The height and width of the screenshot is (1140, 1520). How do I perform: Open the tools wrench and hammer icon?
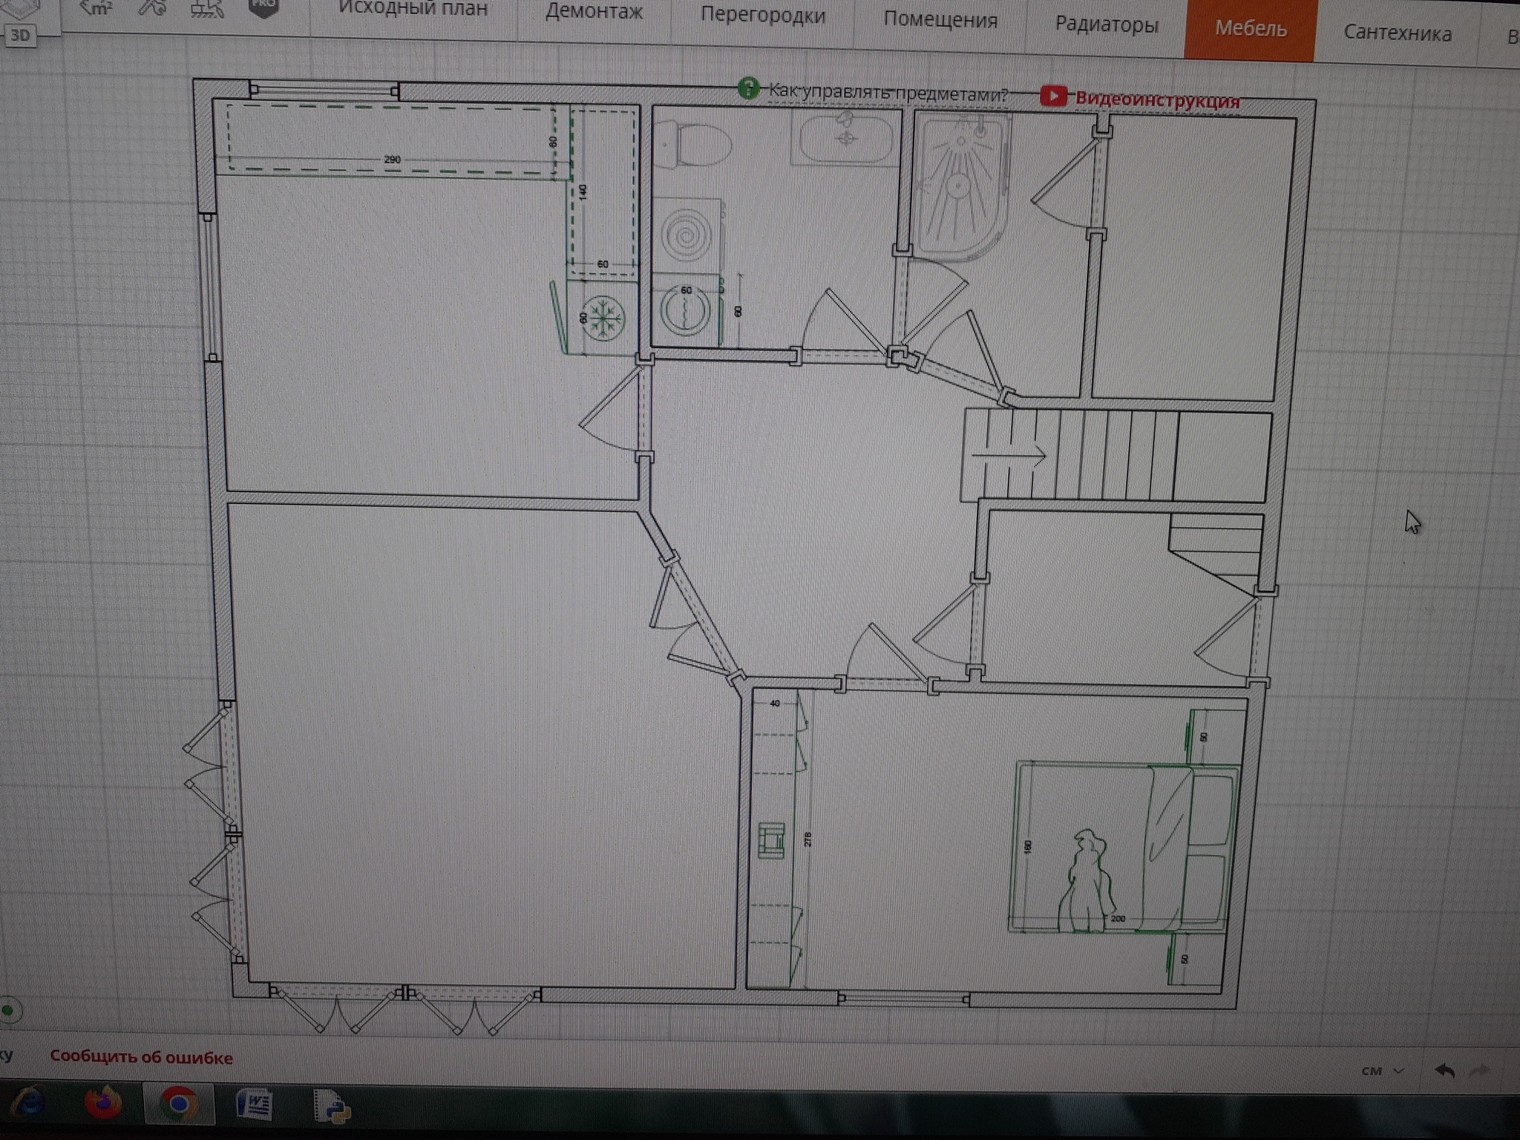click(154, 8)
